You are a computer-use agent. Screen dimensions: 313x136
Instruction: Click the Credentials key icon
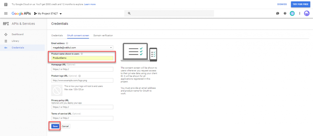coord(6,48)
